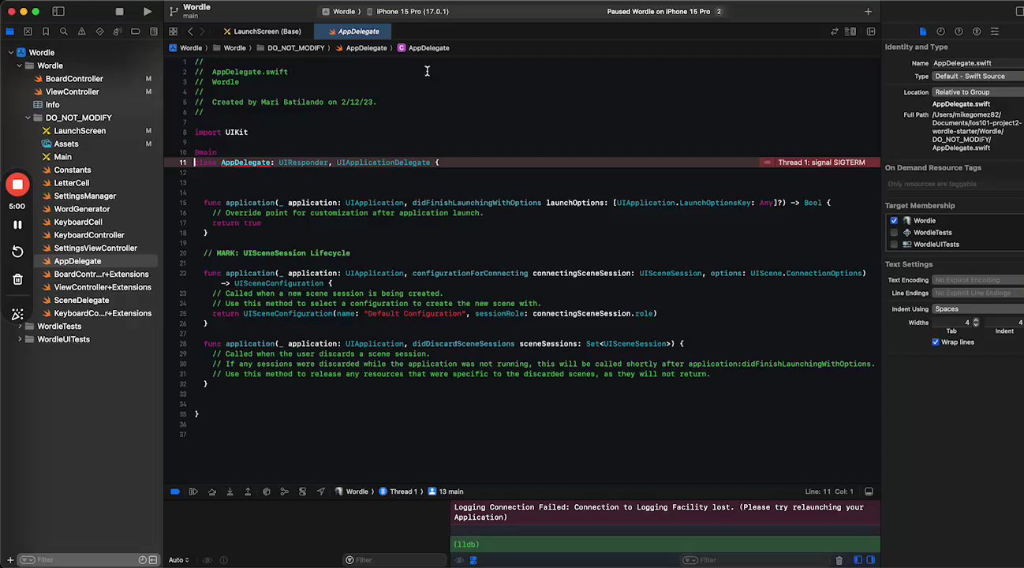Select SceneDelegate file in project navigator
The height and width of the screenshot is (568, 1024).
[x=81, y=301]
